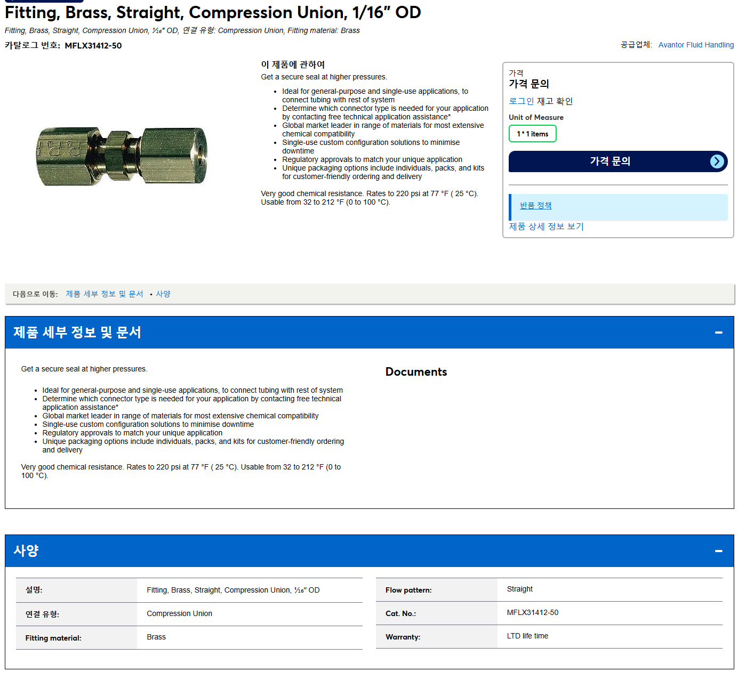Jump to 사양 anchor link
Screen dimensions: 738x680
click(163, 294)
